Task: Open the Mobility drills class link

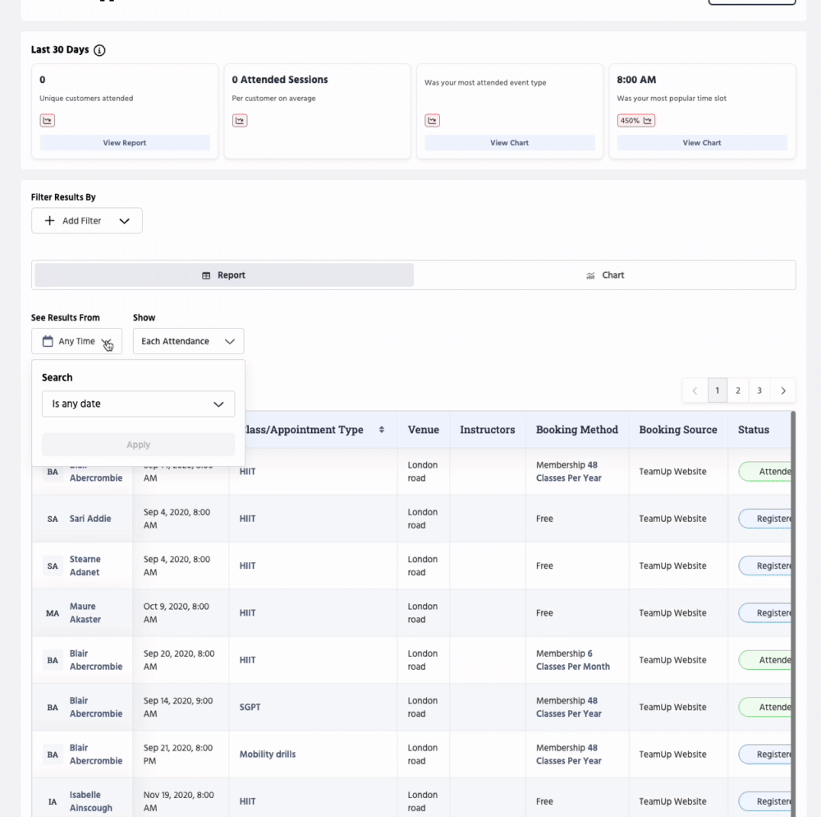Action: (267, 755)
